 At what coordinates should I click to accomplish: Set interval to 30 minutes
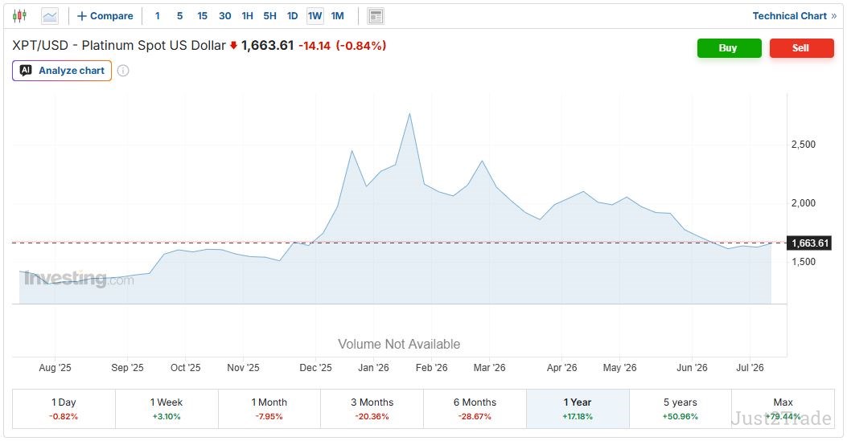click(224, 16)
